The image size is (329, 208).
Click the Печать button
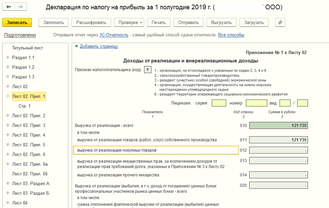pyautogui.click(x=158, y=22)
